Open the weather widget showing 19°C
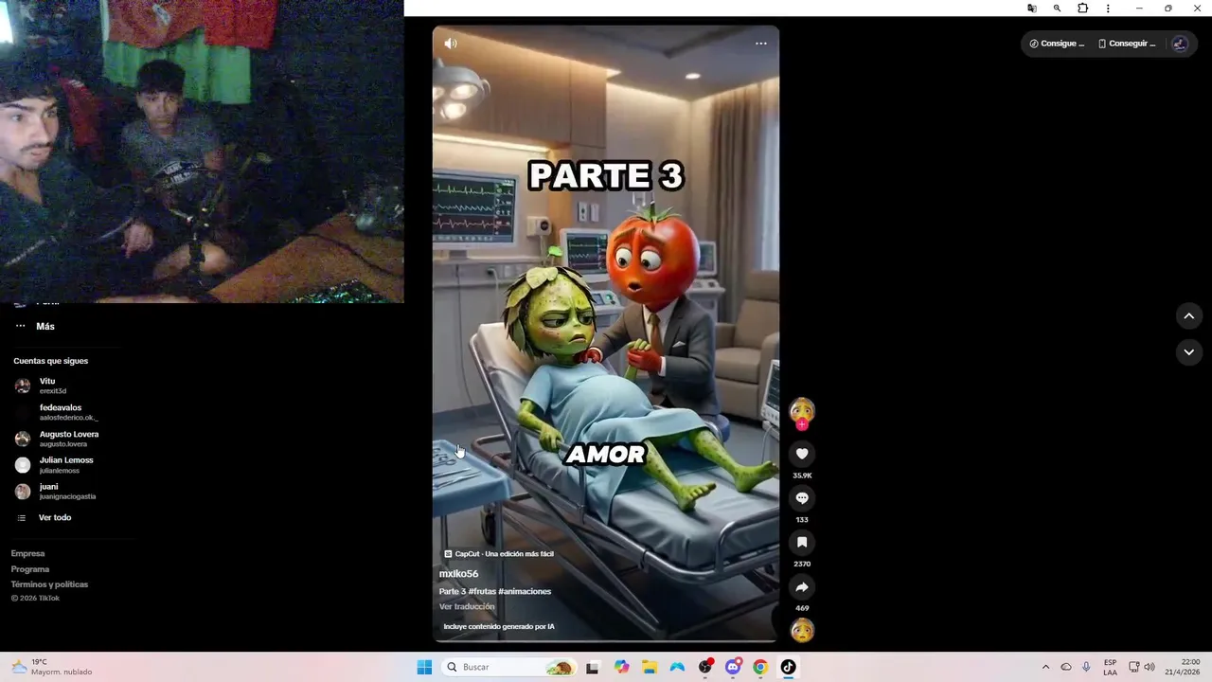1212x682 pixels. click(52, 667)
